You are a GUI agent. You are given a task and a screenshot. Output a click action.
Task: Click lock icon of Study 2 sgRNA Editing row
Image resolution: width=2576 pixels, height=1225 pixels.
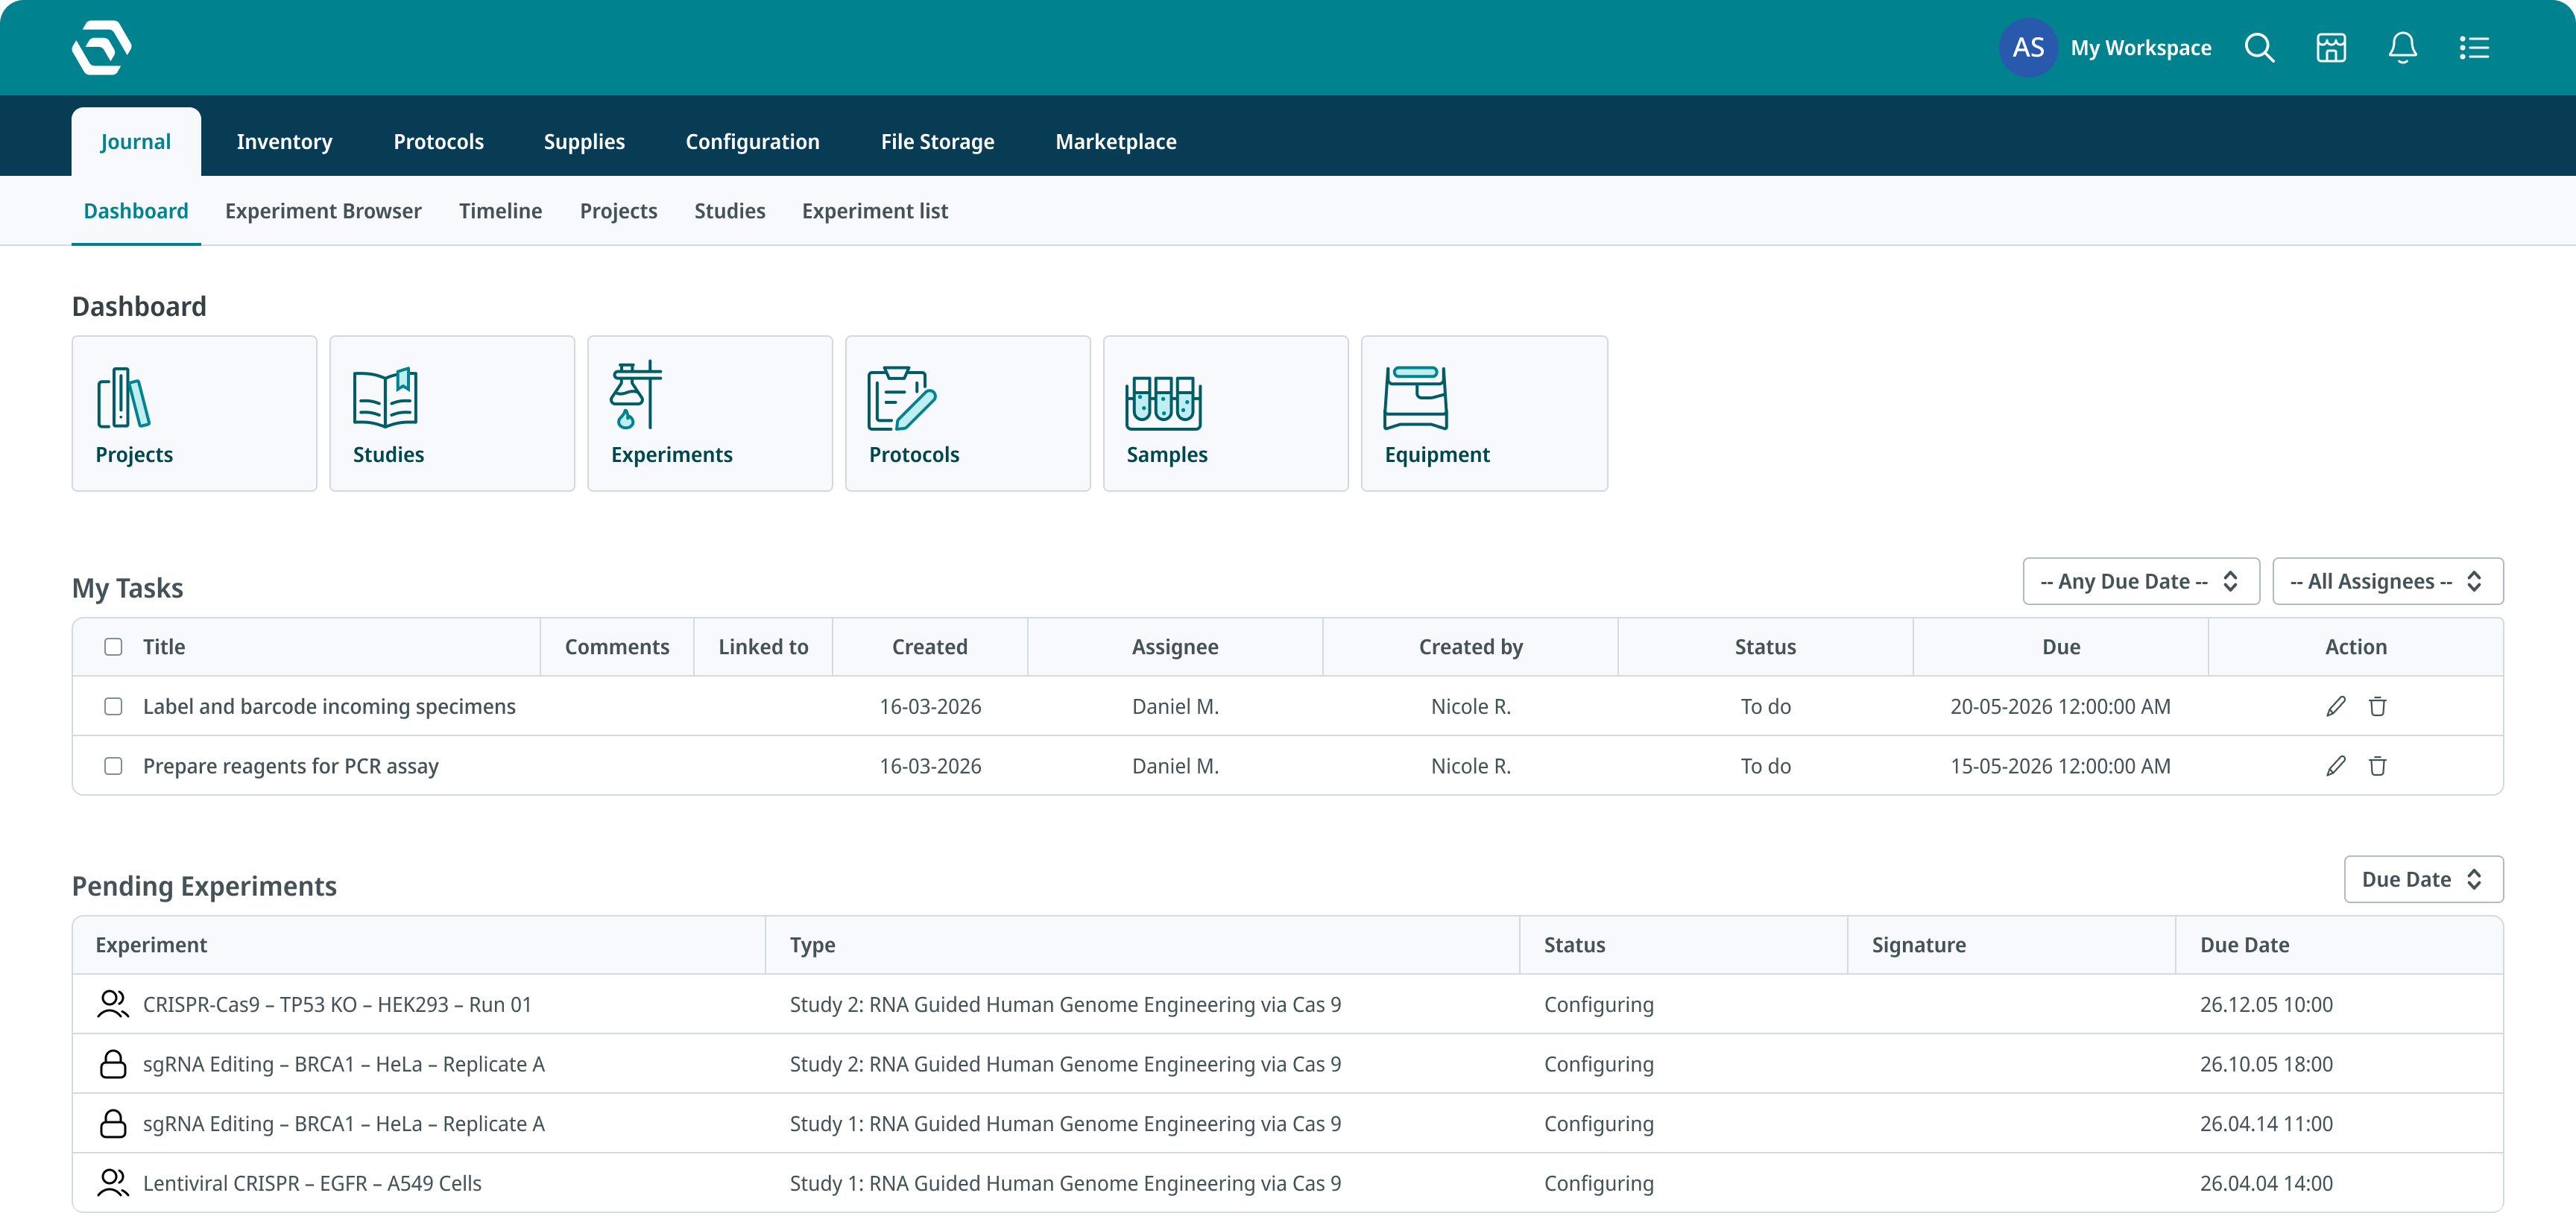pyautogui.click(x=113, y=1064)
